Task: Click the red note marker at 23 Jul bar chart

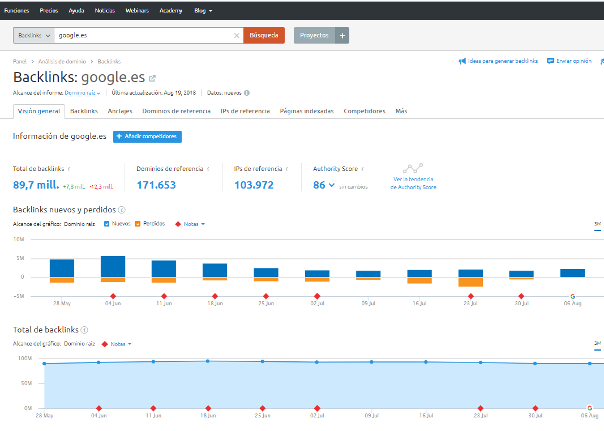Action: tap(470, 296)
